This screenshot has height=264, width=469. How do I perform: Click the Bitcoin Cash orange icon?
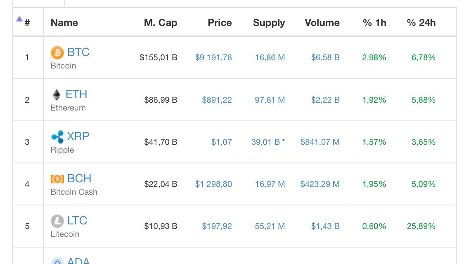coord(57,179)
